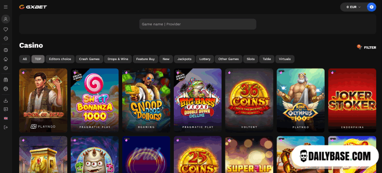
Task: Select the TOP category tab
Action: point(38,59)
